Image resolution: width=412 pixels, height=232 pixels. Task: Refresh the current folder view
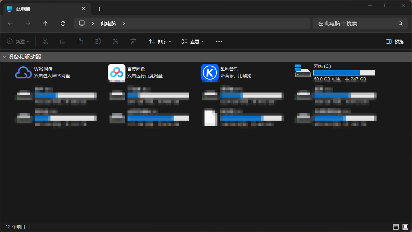[63, 23]
